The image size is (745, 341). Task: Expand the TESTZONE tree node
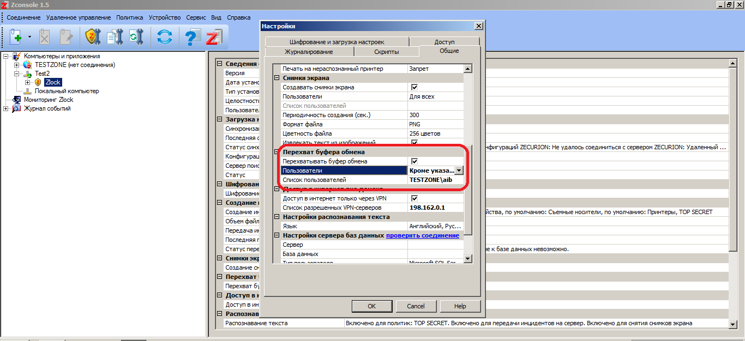point(17,65)
